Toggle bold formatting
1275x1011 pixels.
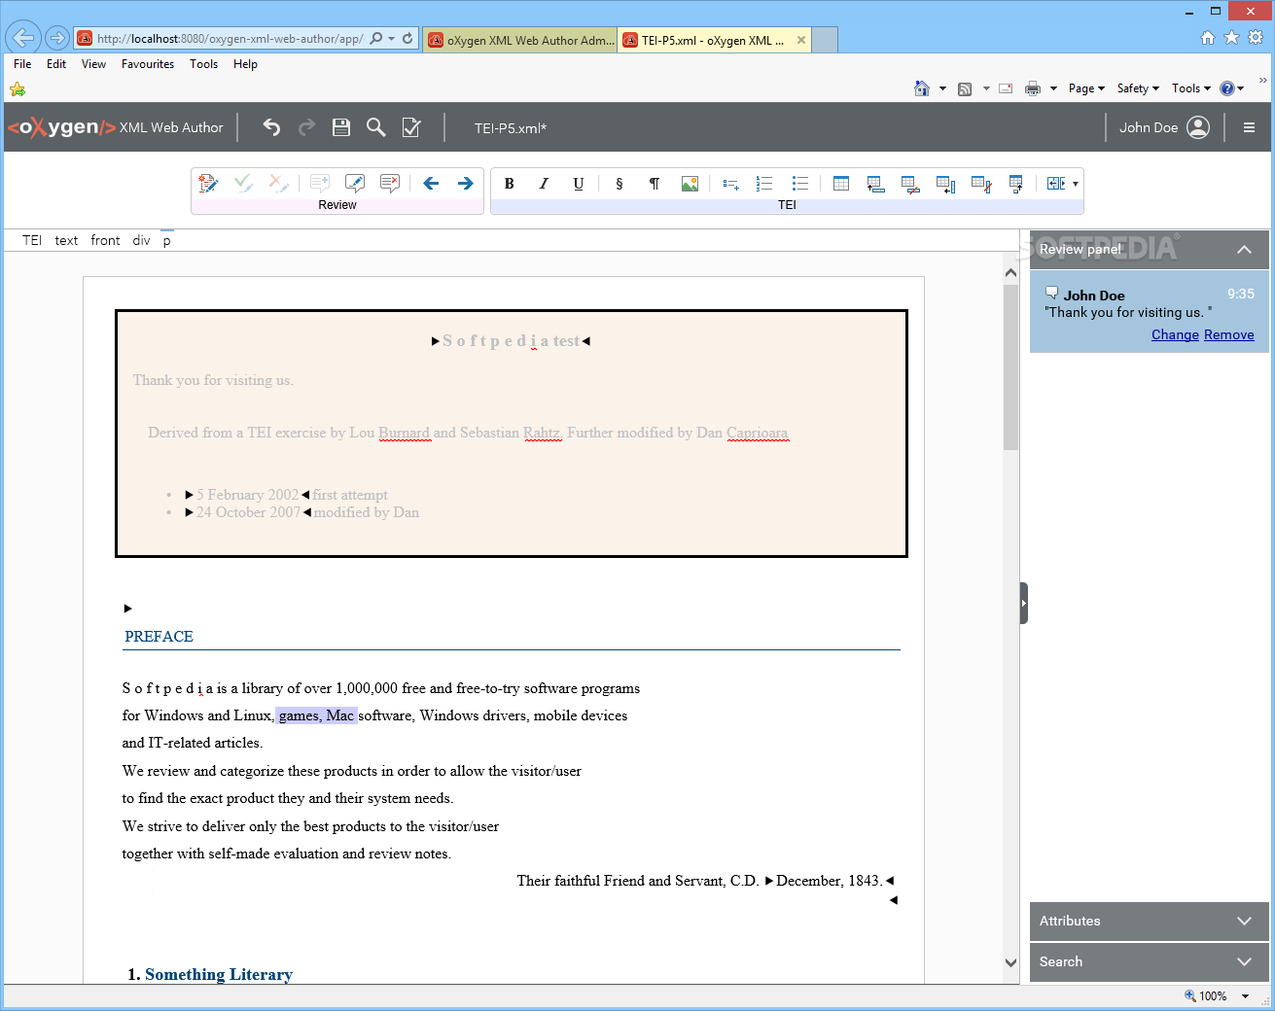pyautogui.click(x=509, y=183)
